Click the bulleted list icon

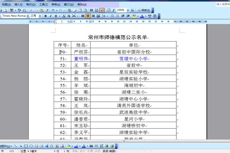pyautogui.click(x=118, y=16)
